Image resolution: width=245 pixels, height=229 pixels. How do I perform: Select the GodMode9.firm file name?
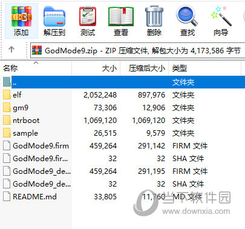click(41, 145)
